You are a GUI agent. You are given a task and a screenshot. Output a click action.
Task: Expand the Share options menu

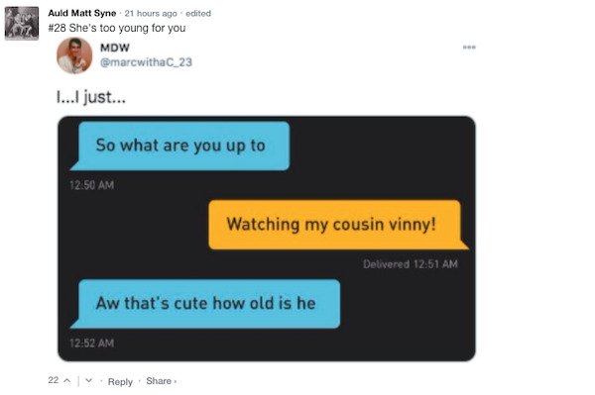click(161, 381)
